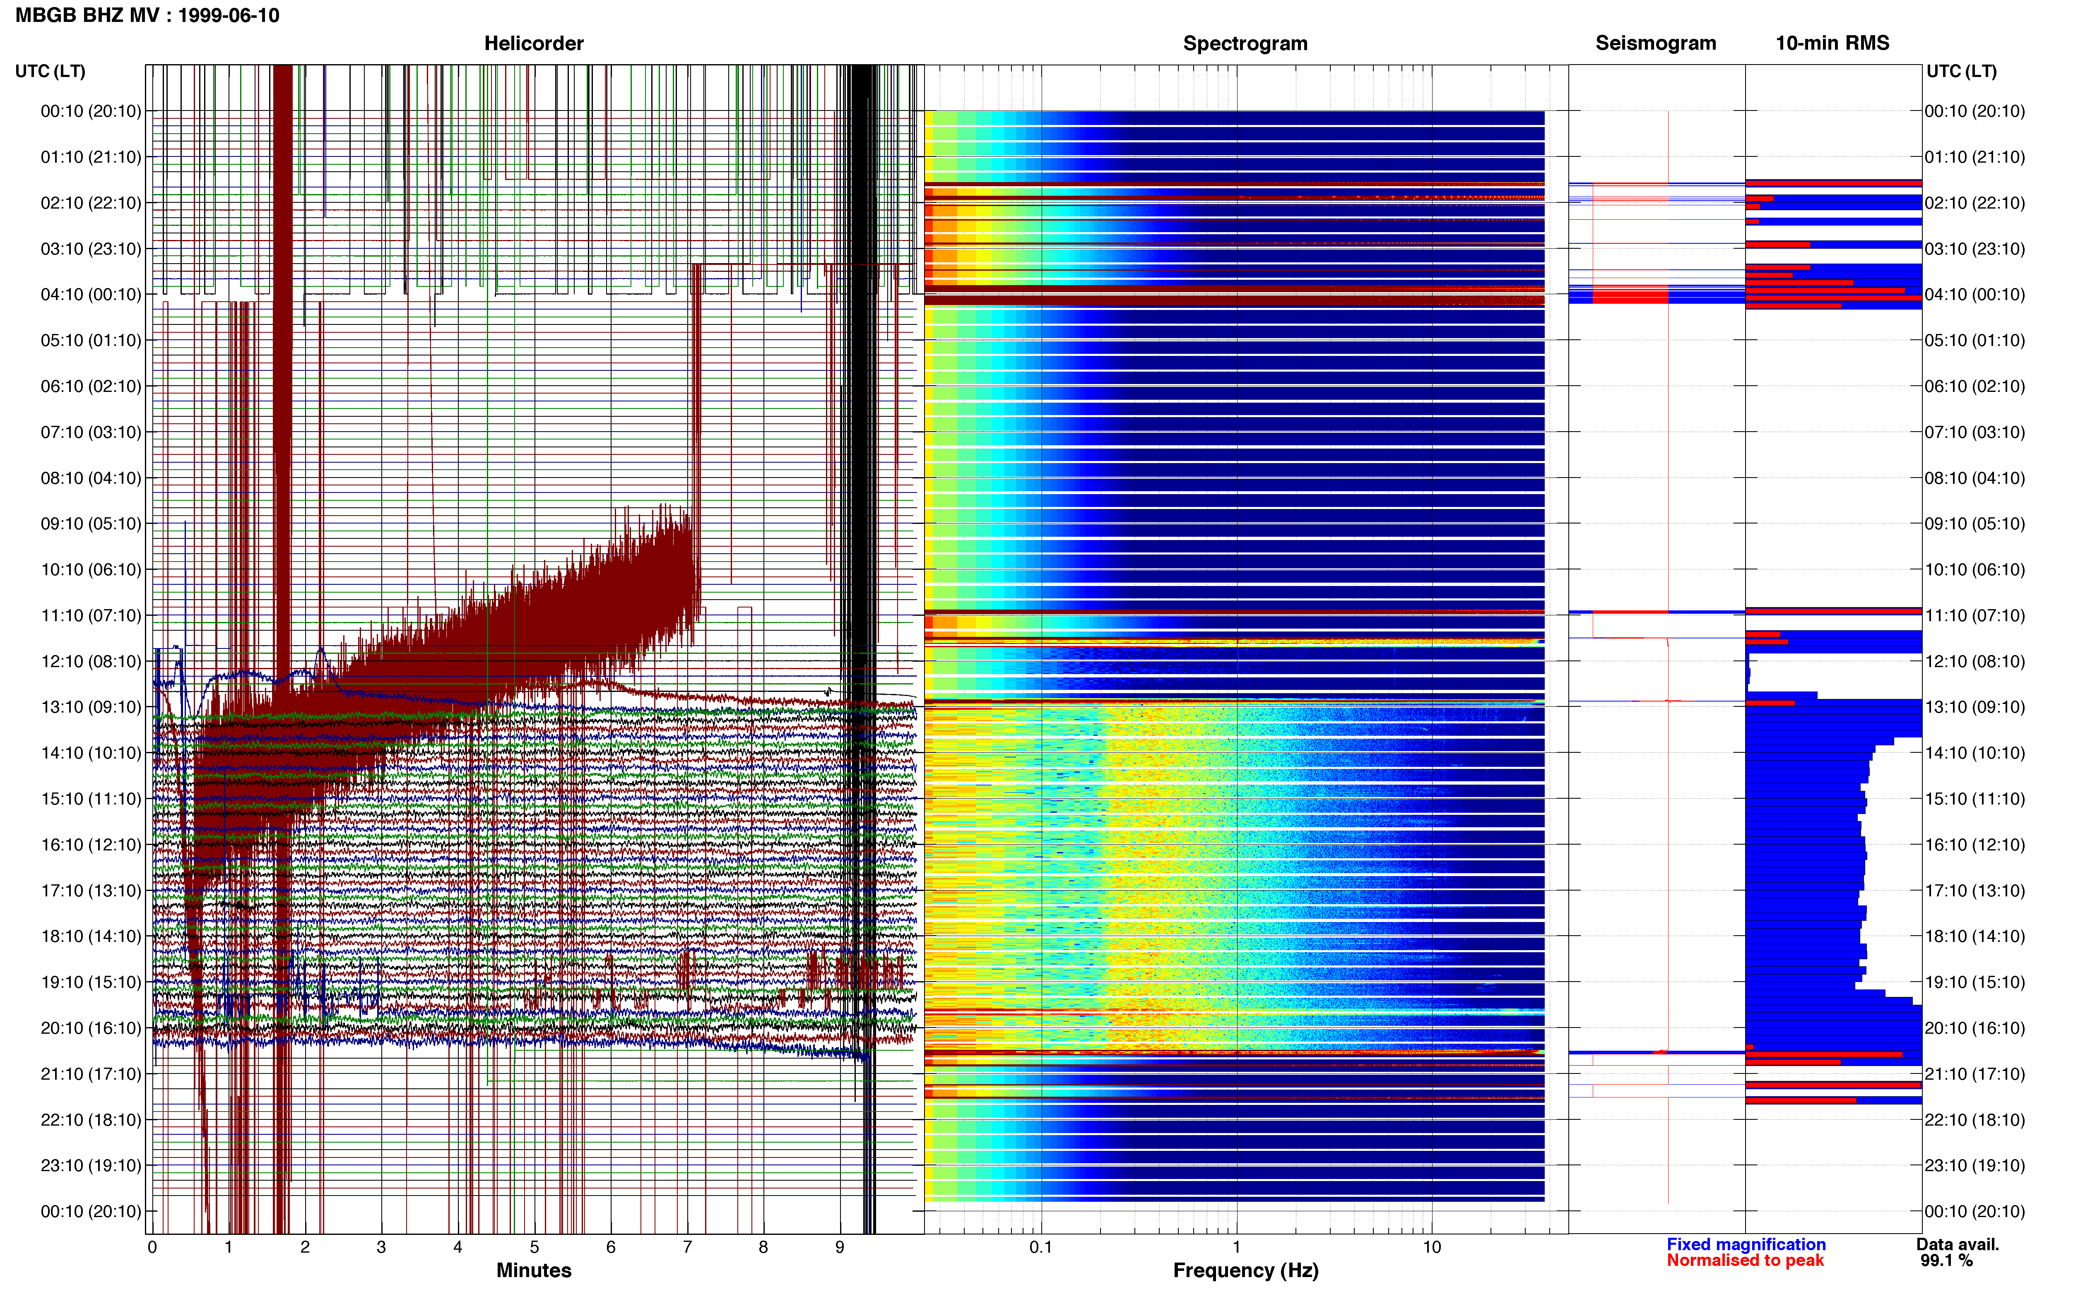Click the 'Minutes' x-axis label
The width and height of the screenshot is (2078, 1299).
(534, 1270)
